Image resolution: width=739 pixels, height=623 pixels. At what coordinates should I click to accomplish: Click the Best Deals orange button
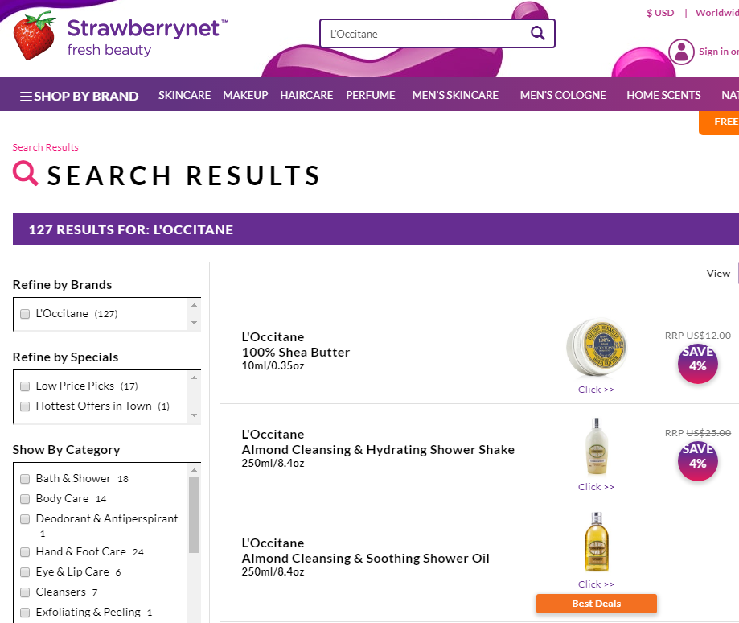point(596,604)
